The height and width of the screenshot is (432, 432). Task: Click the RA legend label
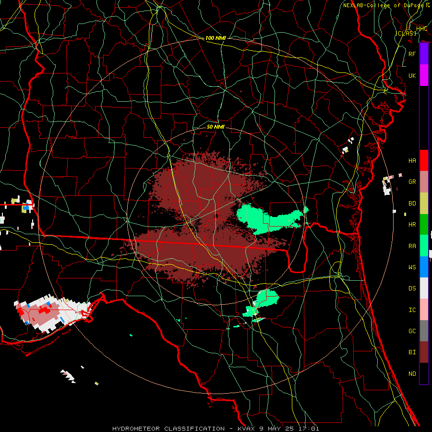(x=412, y=246)
